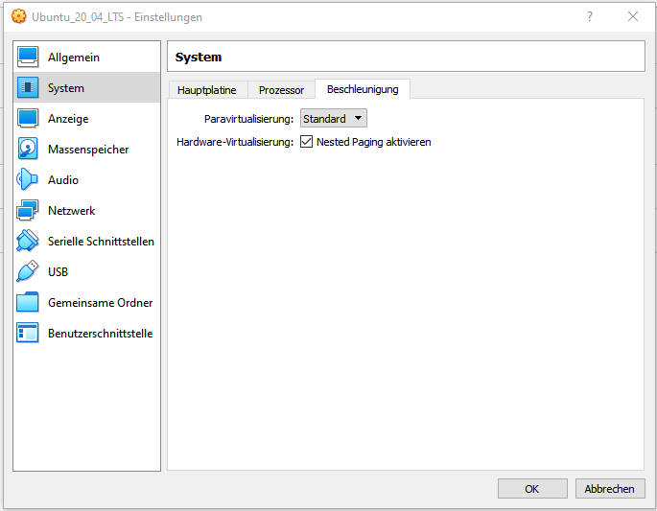Open Allgemein settings via monitor icon
This screenshot has width=657, height=511.
[x=28, y=57]
